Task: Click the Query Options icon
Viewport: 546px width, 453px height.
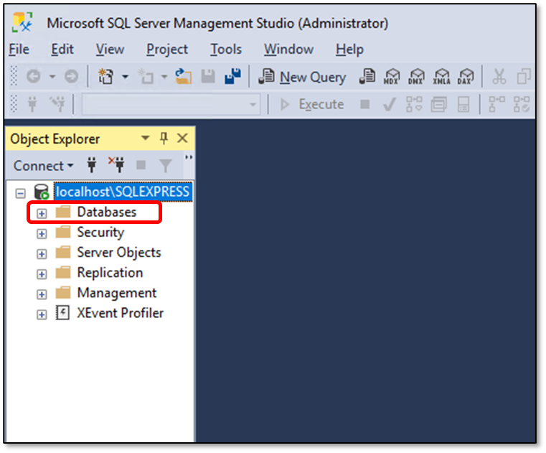Action: [439, 104]
